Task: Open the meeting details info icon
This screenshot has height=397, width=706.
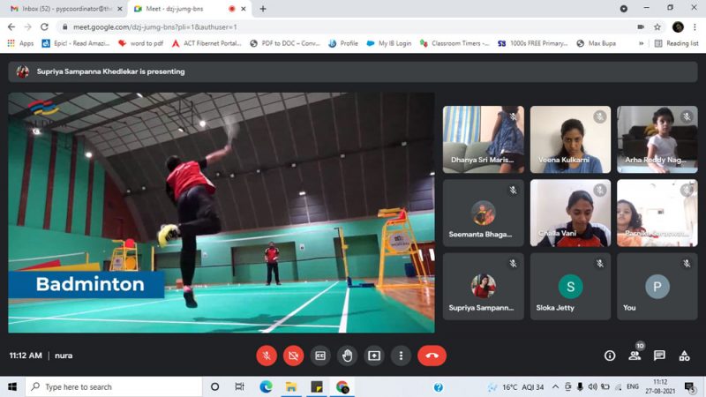Action: [x=610, y=356]
